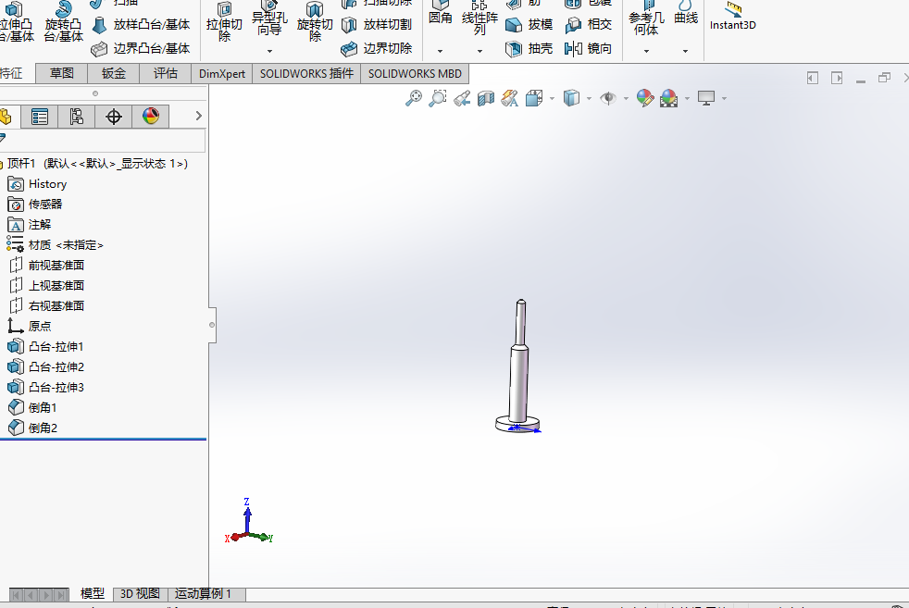Click the Apply Scene icon

pyautogui.click(x=668, y=98)
